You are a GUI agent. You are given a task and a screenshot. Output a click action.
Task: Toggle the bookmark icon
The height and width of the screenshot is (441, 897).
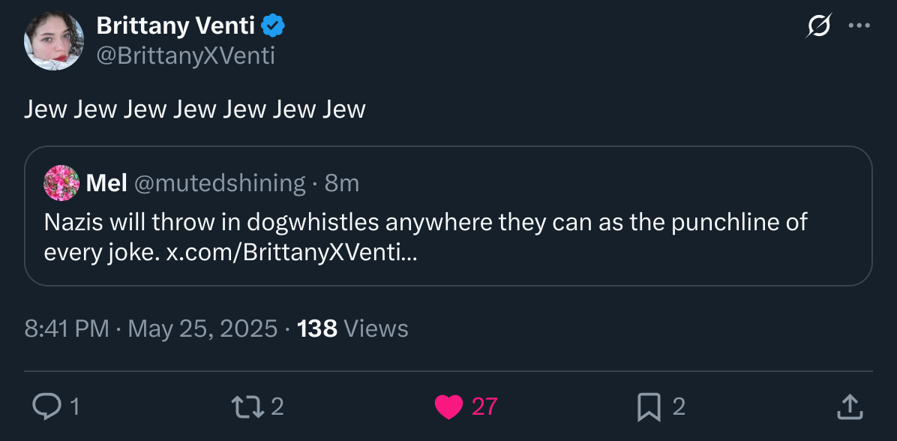[649, 407]
